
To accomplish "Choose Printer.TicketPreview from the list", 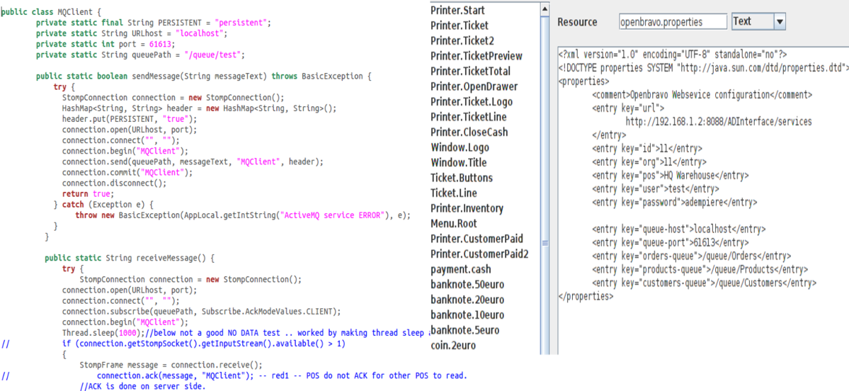I will coord(476,56).
